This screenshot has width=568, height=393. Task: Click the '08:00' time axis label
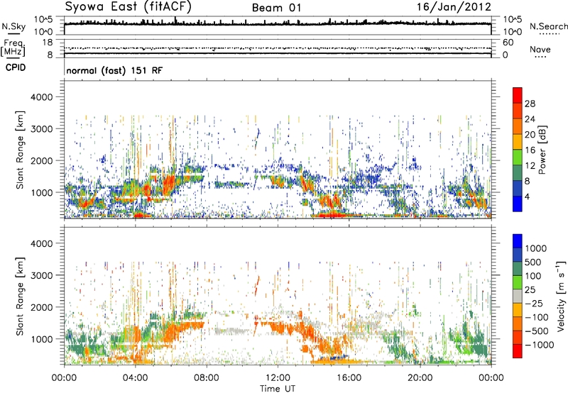pos(207,378)
